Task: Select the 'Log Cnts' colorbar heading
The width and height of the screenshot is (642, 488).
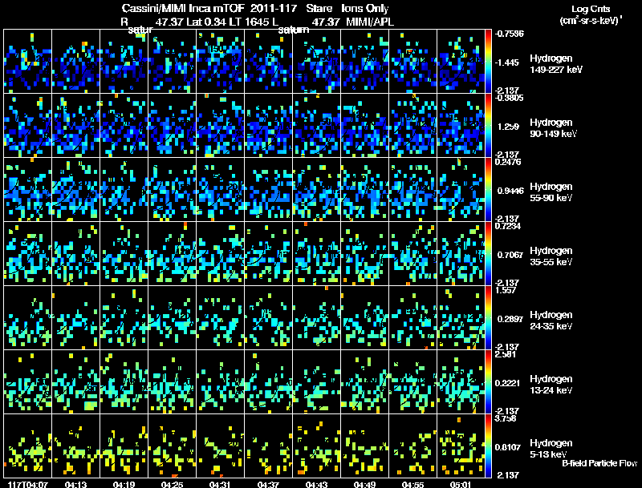Action: 591,9
